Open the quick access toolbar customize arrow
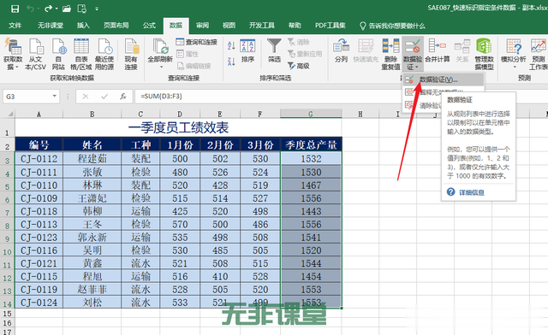This screenshot has width=548, height=335. [97, 9]
